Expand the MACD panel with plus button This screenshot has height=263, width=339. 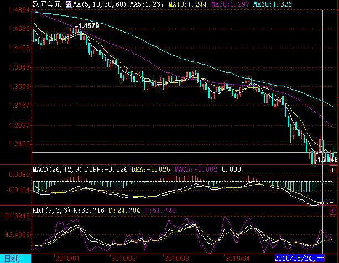(x=333, y=170)
